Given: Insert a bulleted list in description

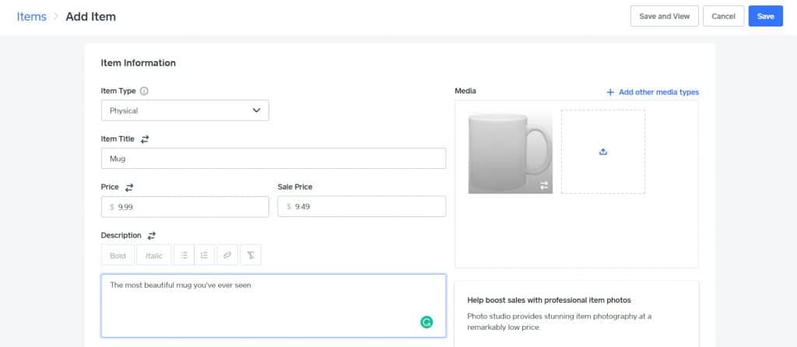Looking at the screenshot, I should (x=184, y=255).
